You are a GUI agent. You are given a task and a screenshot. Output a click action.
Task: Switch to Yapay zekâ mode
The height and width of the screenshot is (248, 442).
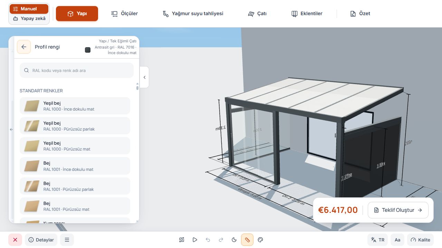(x=29, y=19)
